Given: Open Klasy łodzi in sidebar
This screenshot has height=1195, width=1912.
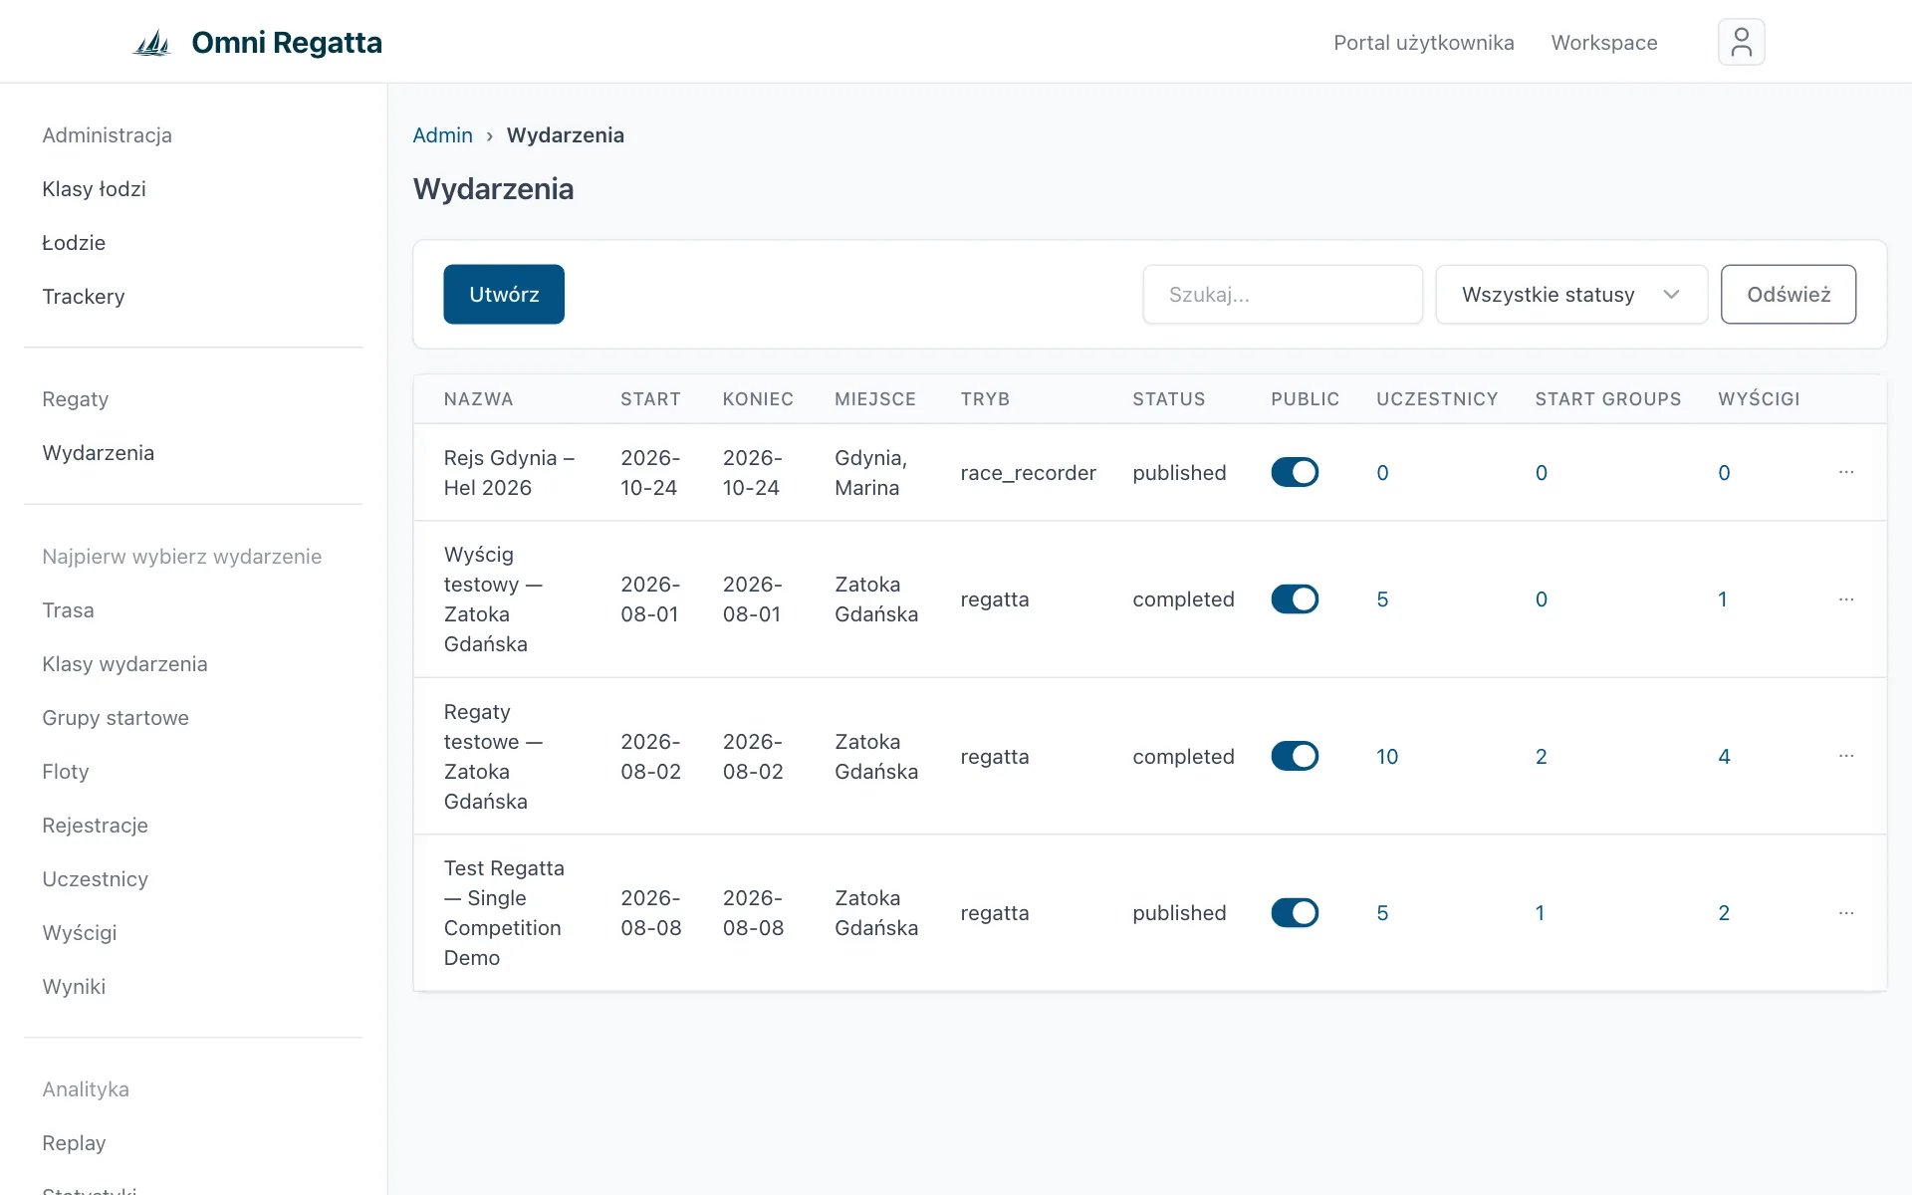Looking at the screenshot, I should (94, 189).
